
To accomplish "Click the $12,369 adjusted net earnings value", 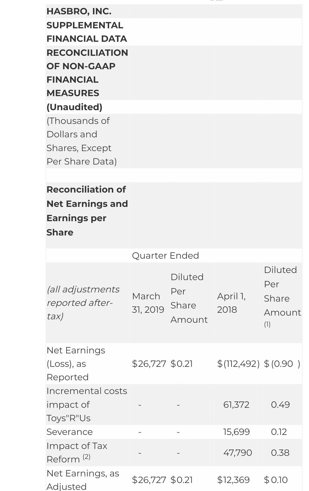I will (233, 480).
